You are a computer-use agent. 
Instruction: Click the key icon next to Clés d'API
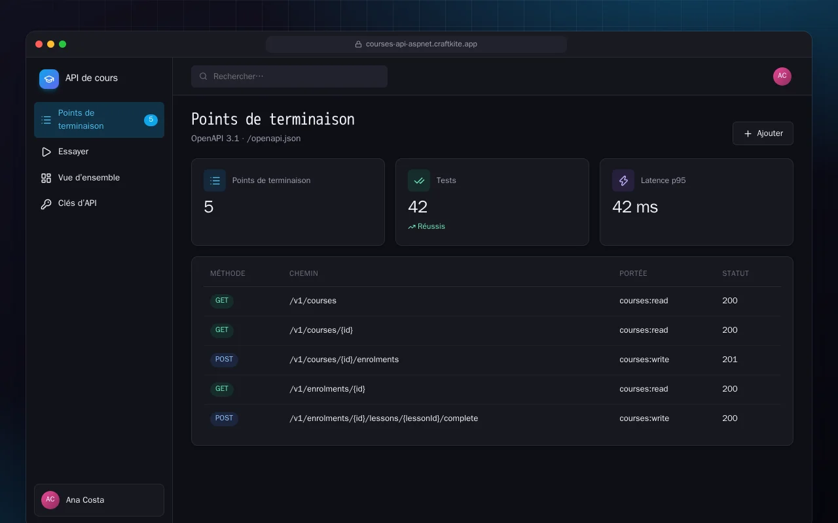tap(46, 204)
